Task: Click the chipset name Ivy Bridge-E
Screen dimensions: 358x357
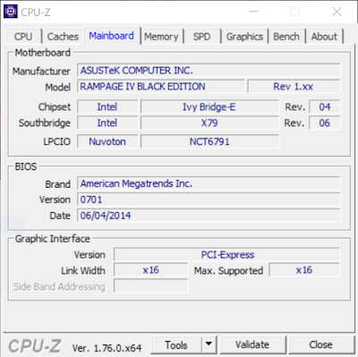Action: pyautogui.click(x=209, y=106)
